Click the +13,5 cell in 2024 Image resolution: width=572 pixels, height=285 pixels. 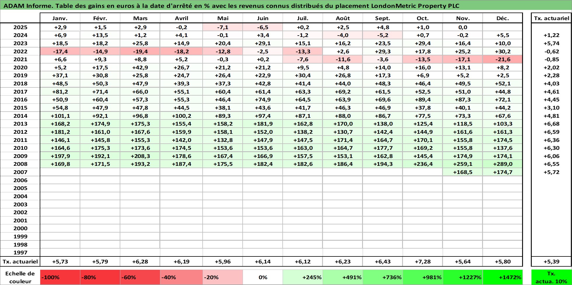pyautogui.click(x=100, y=35)
